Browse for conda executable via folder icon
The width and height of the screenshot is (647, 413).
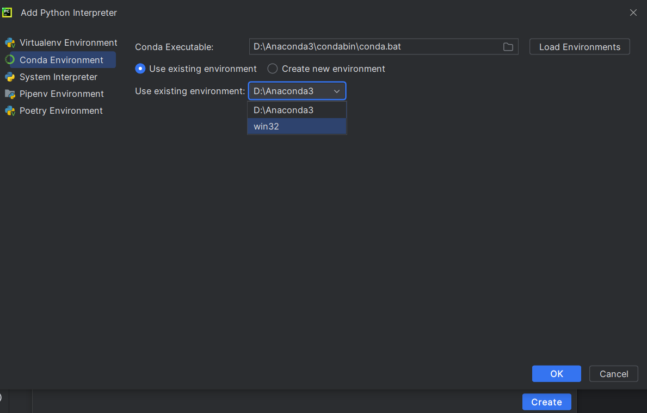pos(508,47)
